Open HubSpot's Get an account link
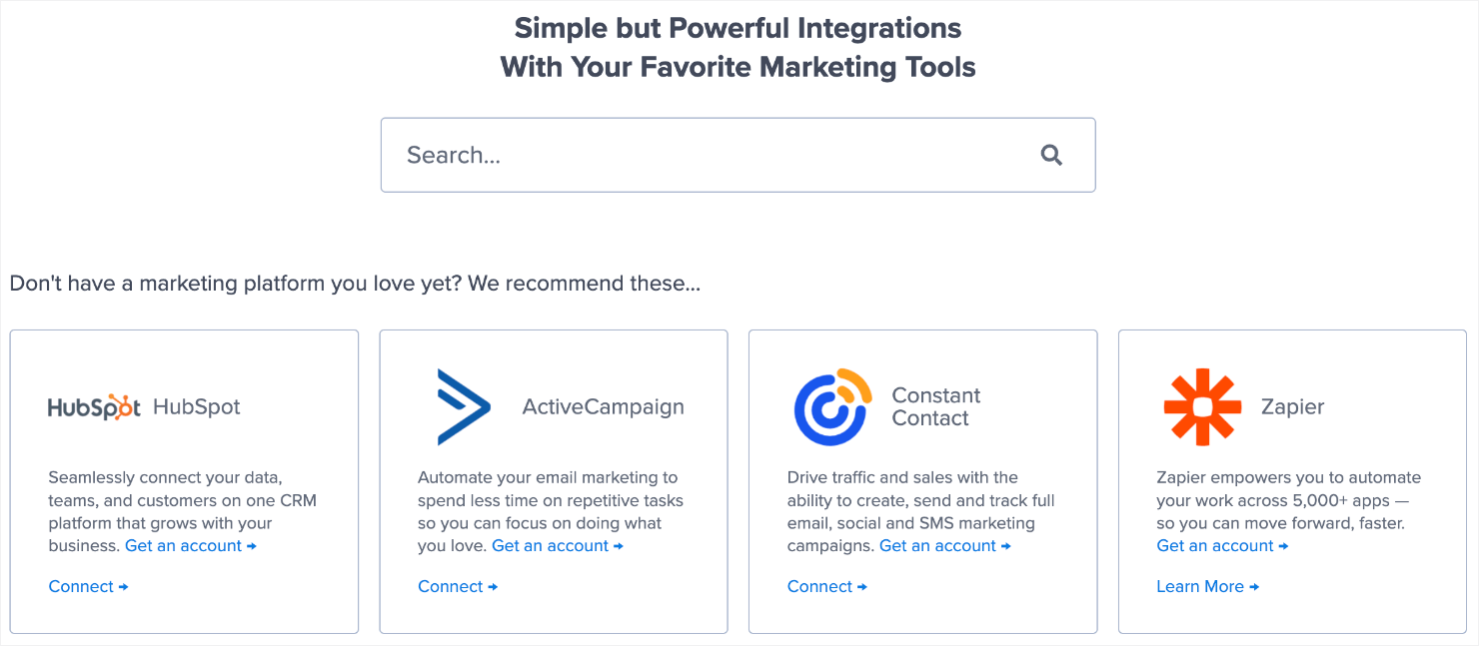 tap(190, 546)
